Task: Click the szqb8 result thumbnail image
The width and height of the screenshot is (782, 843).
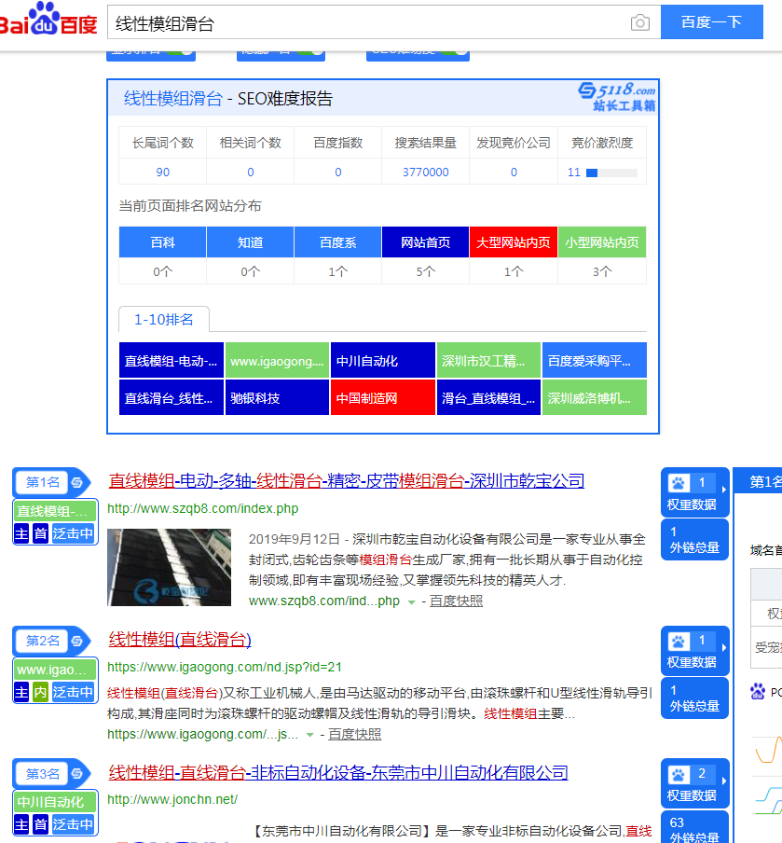Action: click(x=170, y=567)
